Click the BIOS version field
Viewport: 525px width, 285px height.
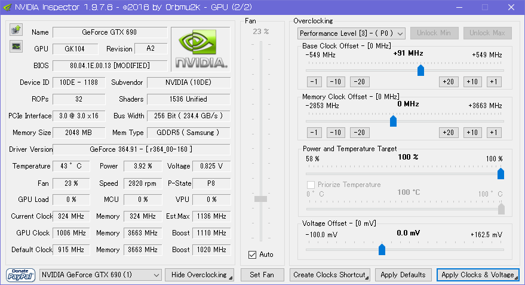(x=110, y=66)
